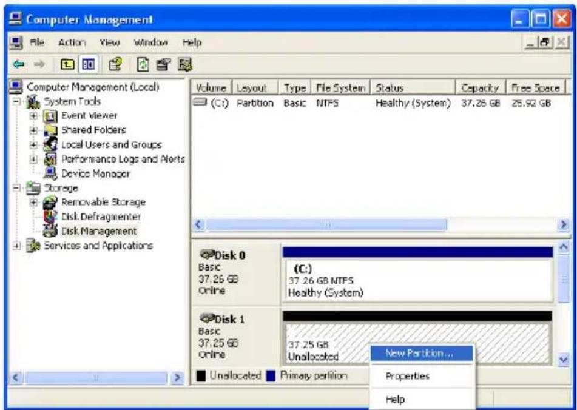Click the inner restore window button
577x410 pixels.
pyautogui.click(x=545, y=42)
